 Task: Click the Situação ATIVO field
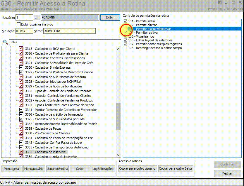pos(24,31)
